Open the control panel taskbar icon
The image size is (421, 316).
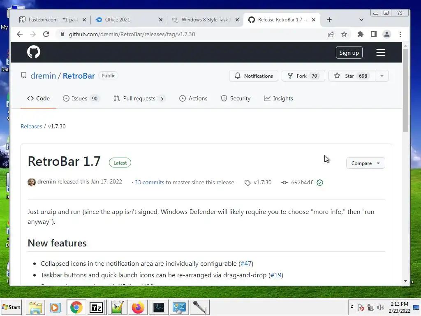click(179, 307)
